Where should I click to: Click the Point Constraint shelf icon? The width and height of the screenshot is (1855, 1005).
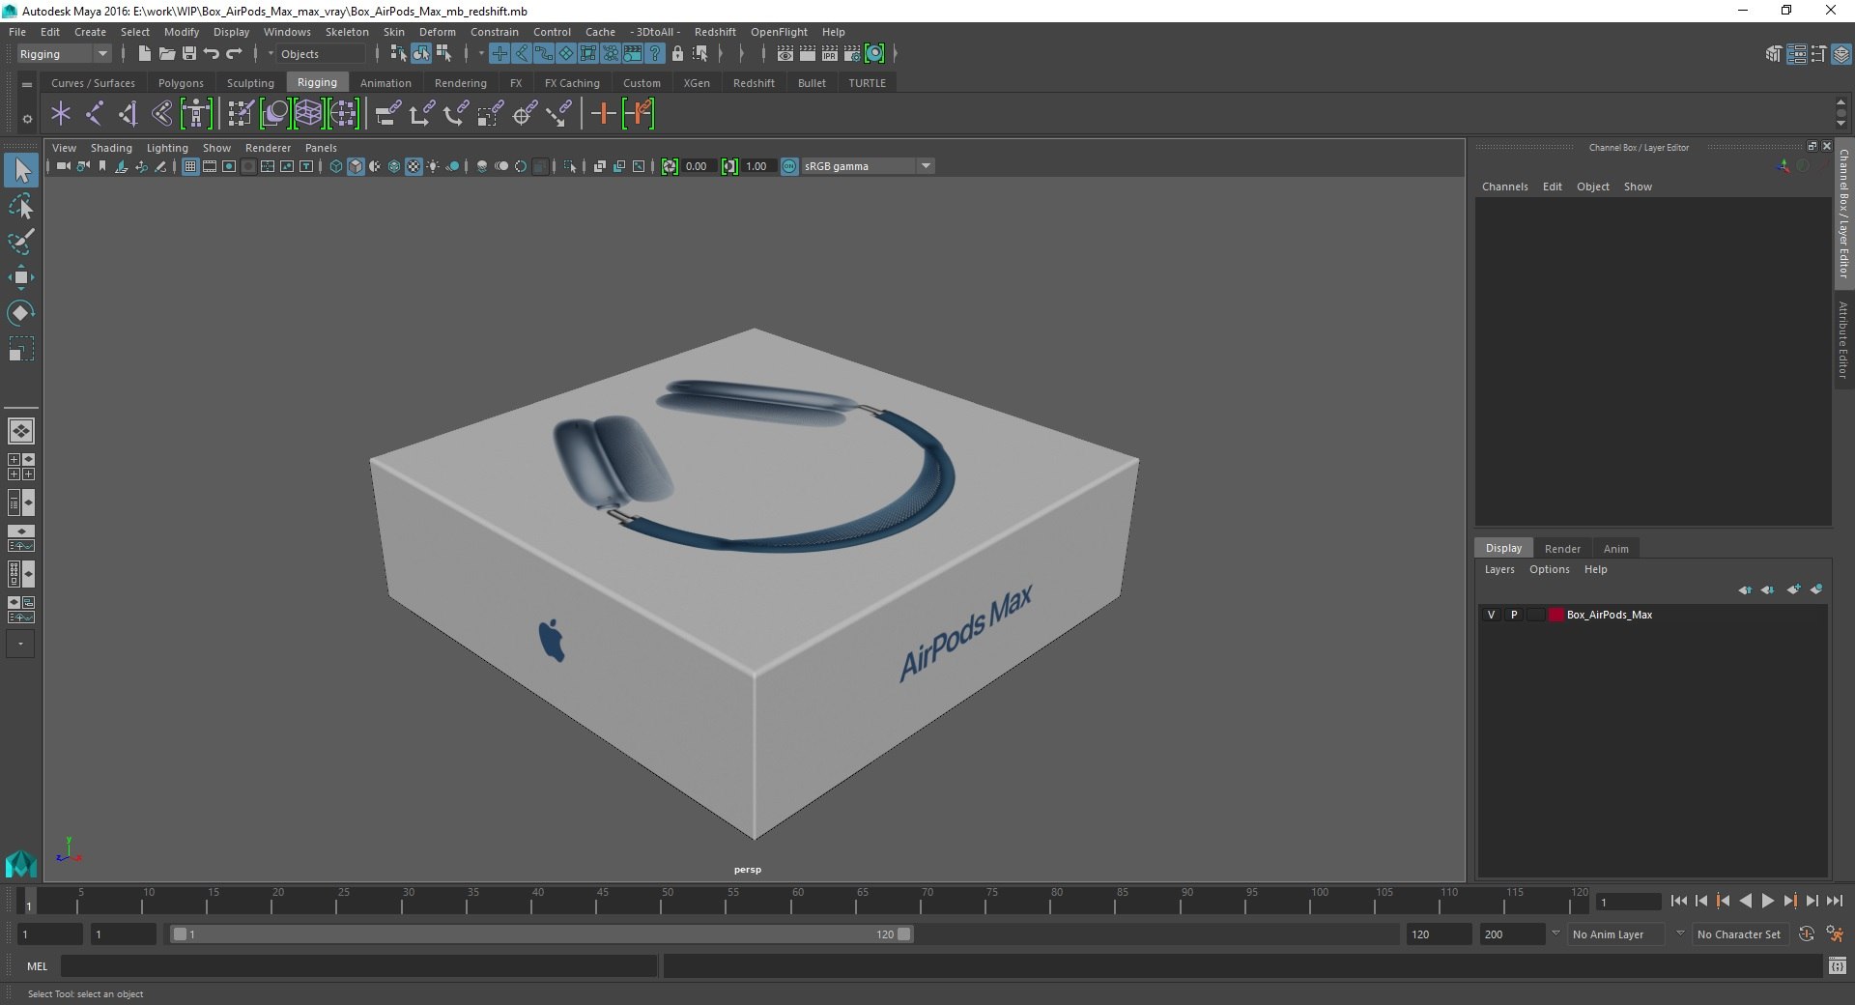[x=421, y=114]
